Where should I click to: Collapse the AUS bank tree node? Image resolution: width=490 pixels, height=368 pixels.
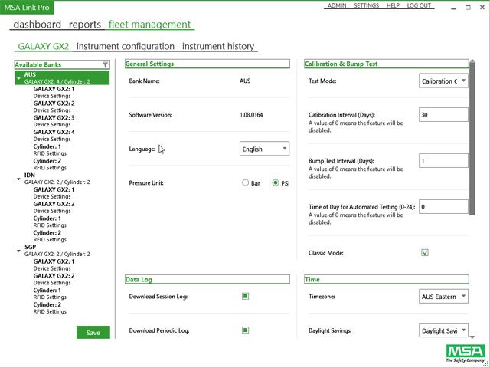click(x=18, y=77)
